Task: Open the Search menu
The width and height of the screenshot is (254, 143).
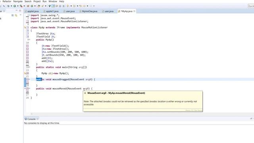Action: pyautogui.click(x=28, y=1)
